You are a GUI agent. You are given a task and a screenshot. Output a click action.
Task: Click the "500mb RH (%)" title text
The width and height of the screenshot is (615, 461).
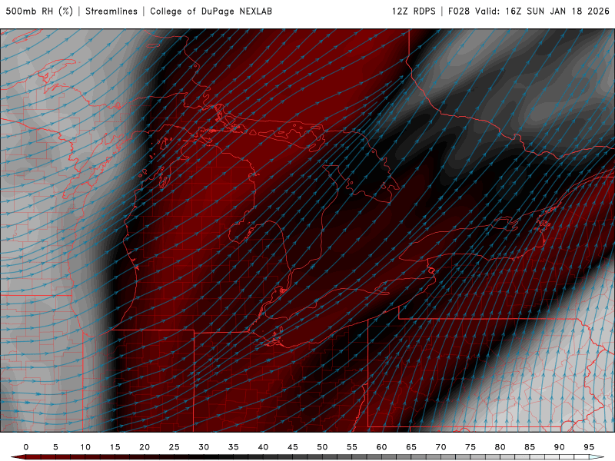39,11
